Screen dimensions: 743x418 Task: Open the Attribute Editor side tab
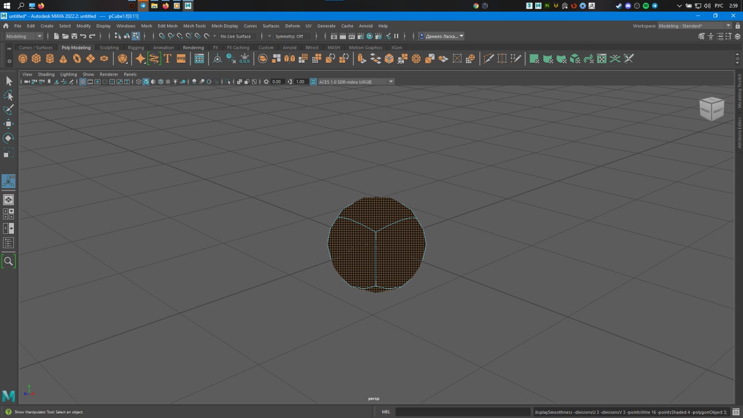(740, 132)
